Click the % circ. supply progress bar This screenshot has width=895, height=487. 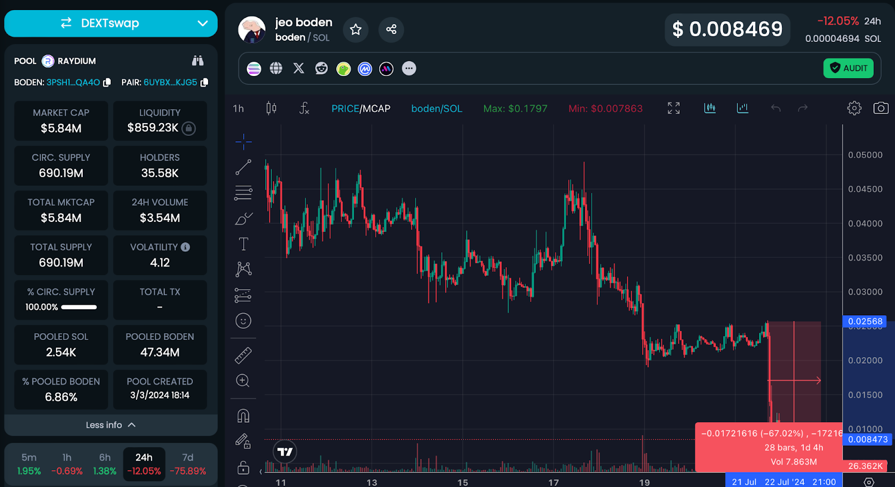(x=79, y=307)
